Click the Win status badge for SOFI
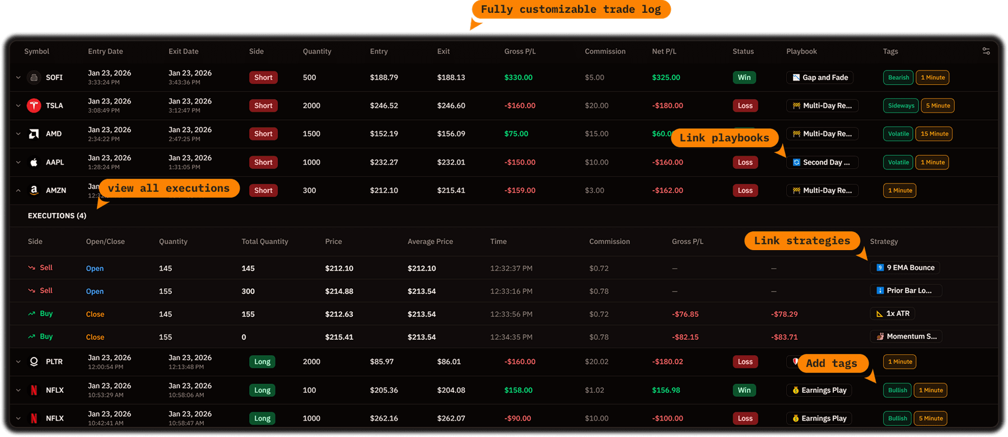 click(x=744, y=77)
